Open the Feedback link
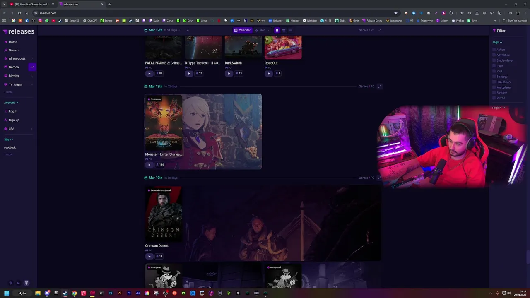The width and height of the screenshot is (530, 298). tap(10, 147)
